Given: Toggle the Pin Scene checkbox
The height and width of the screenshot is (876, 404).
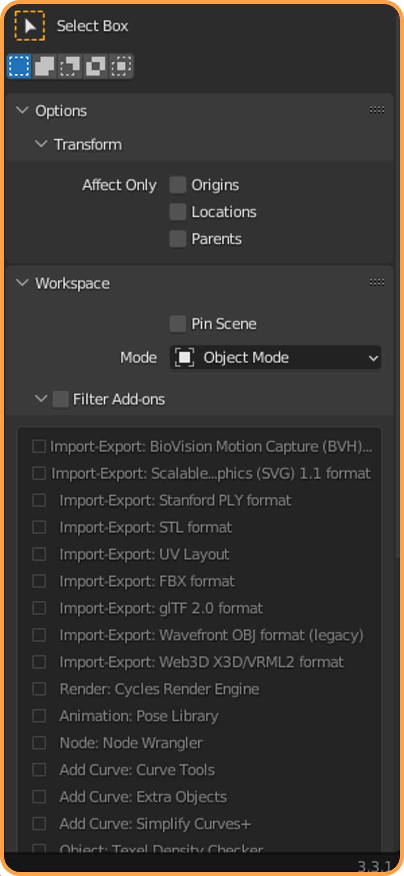Looking at the screenshot, I should click(x=178, y=324).
